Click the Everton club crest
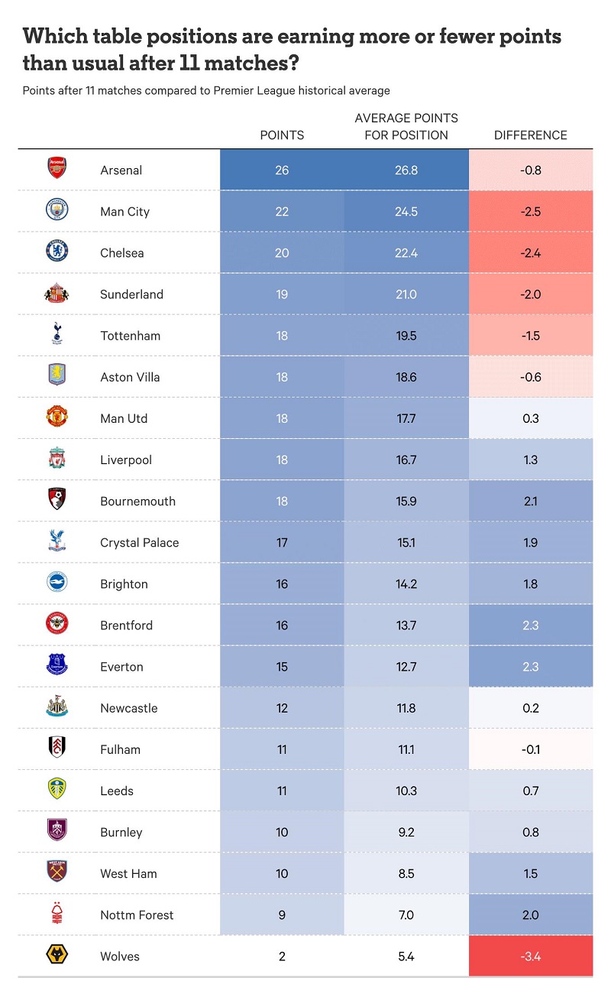The image size is (611, 994). (x=57, y=666)
